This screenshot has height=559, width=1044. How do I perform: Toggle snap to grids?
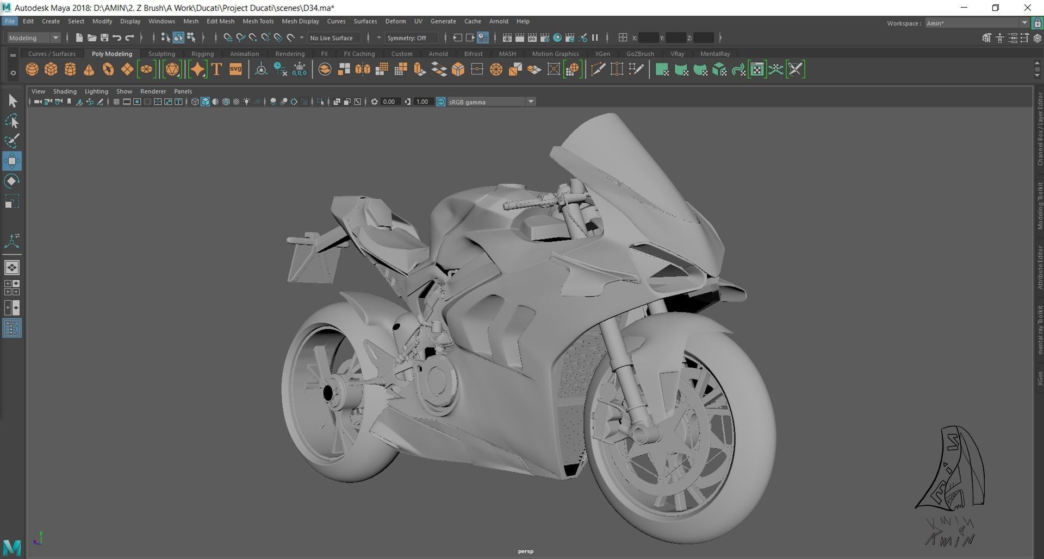pyautogui.click(x=228, y=37)
